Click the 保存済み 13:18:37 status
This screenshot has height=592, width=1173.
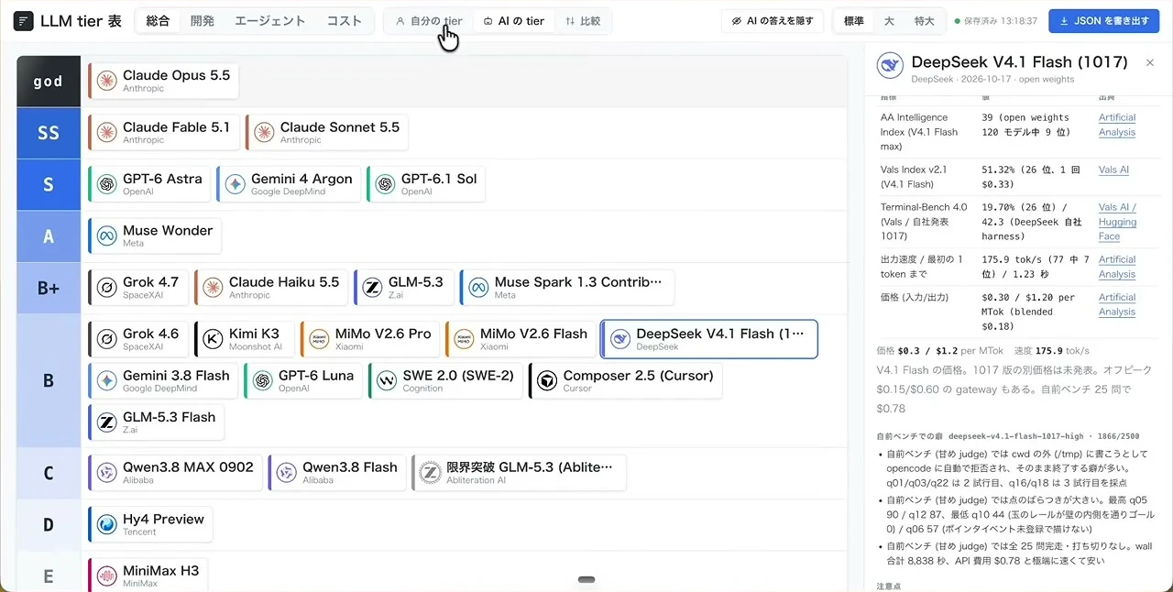coord(995,21)
